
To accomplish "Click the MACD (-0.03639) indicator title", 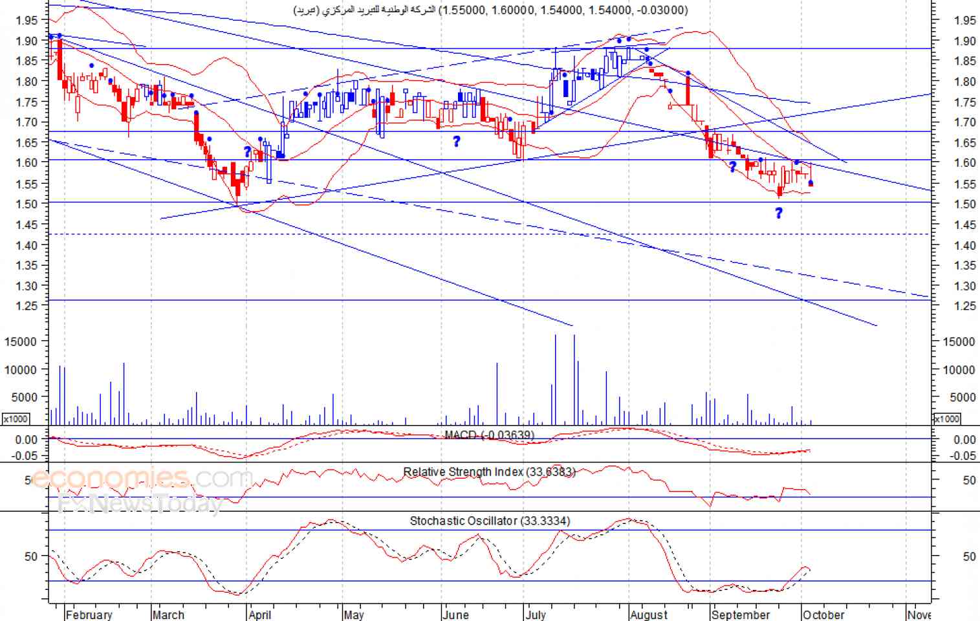I will click(x=490, y=435).
